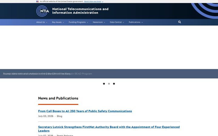
Task: Open the Publications menu
Action: click(x=134, y=22)
